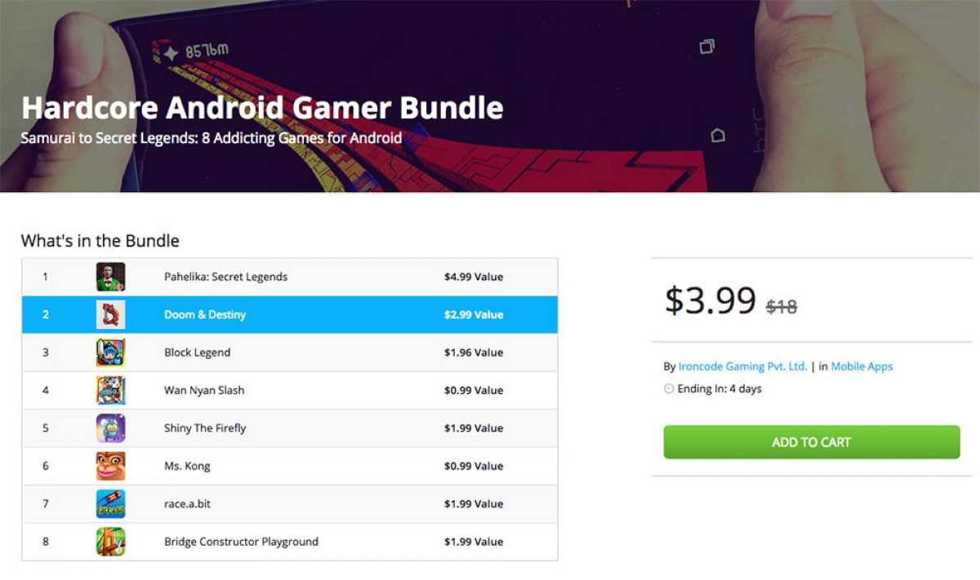Select the Block Legend app icon
980x580 pixels.
[x=110, y=352]
